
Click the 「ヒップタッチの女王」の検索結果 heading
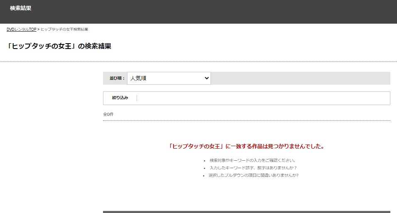[x=59, y=46]
